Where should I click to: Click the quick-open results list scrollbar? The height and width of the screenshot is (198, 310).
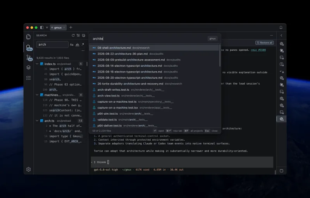[x=220, y=56]
